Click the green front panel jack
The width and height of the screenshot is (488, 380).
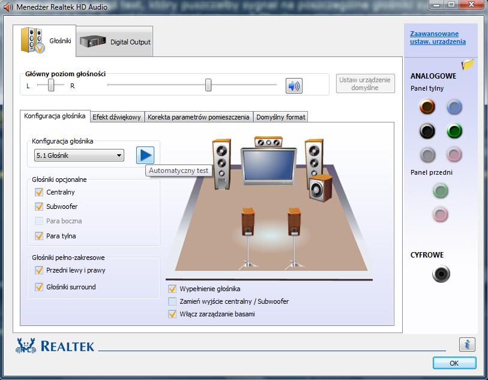pos(441,191)
